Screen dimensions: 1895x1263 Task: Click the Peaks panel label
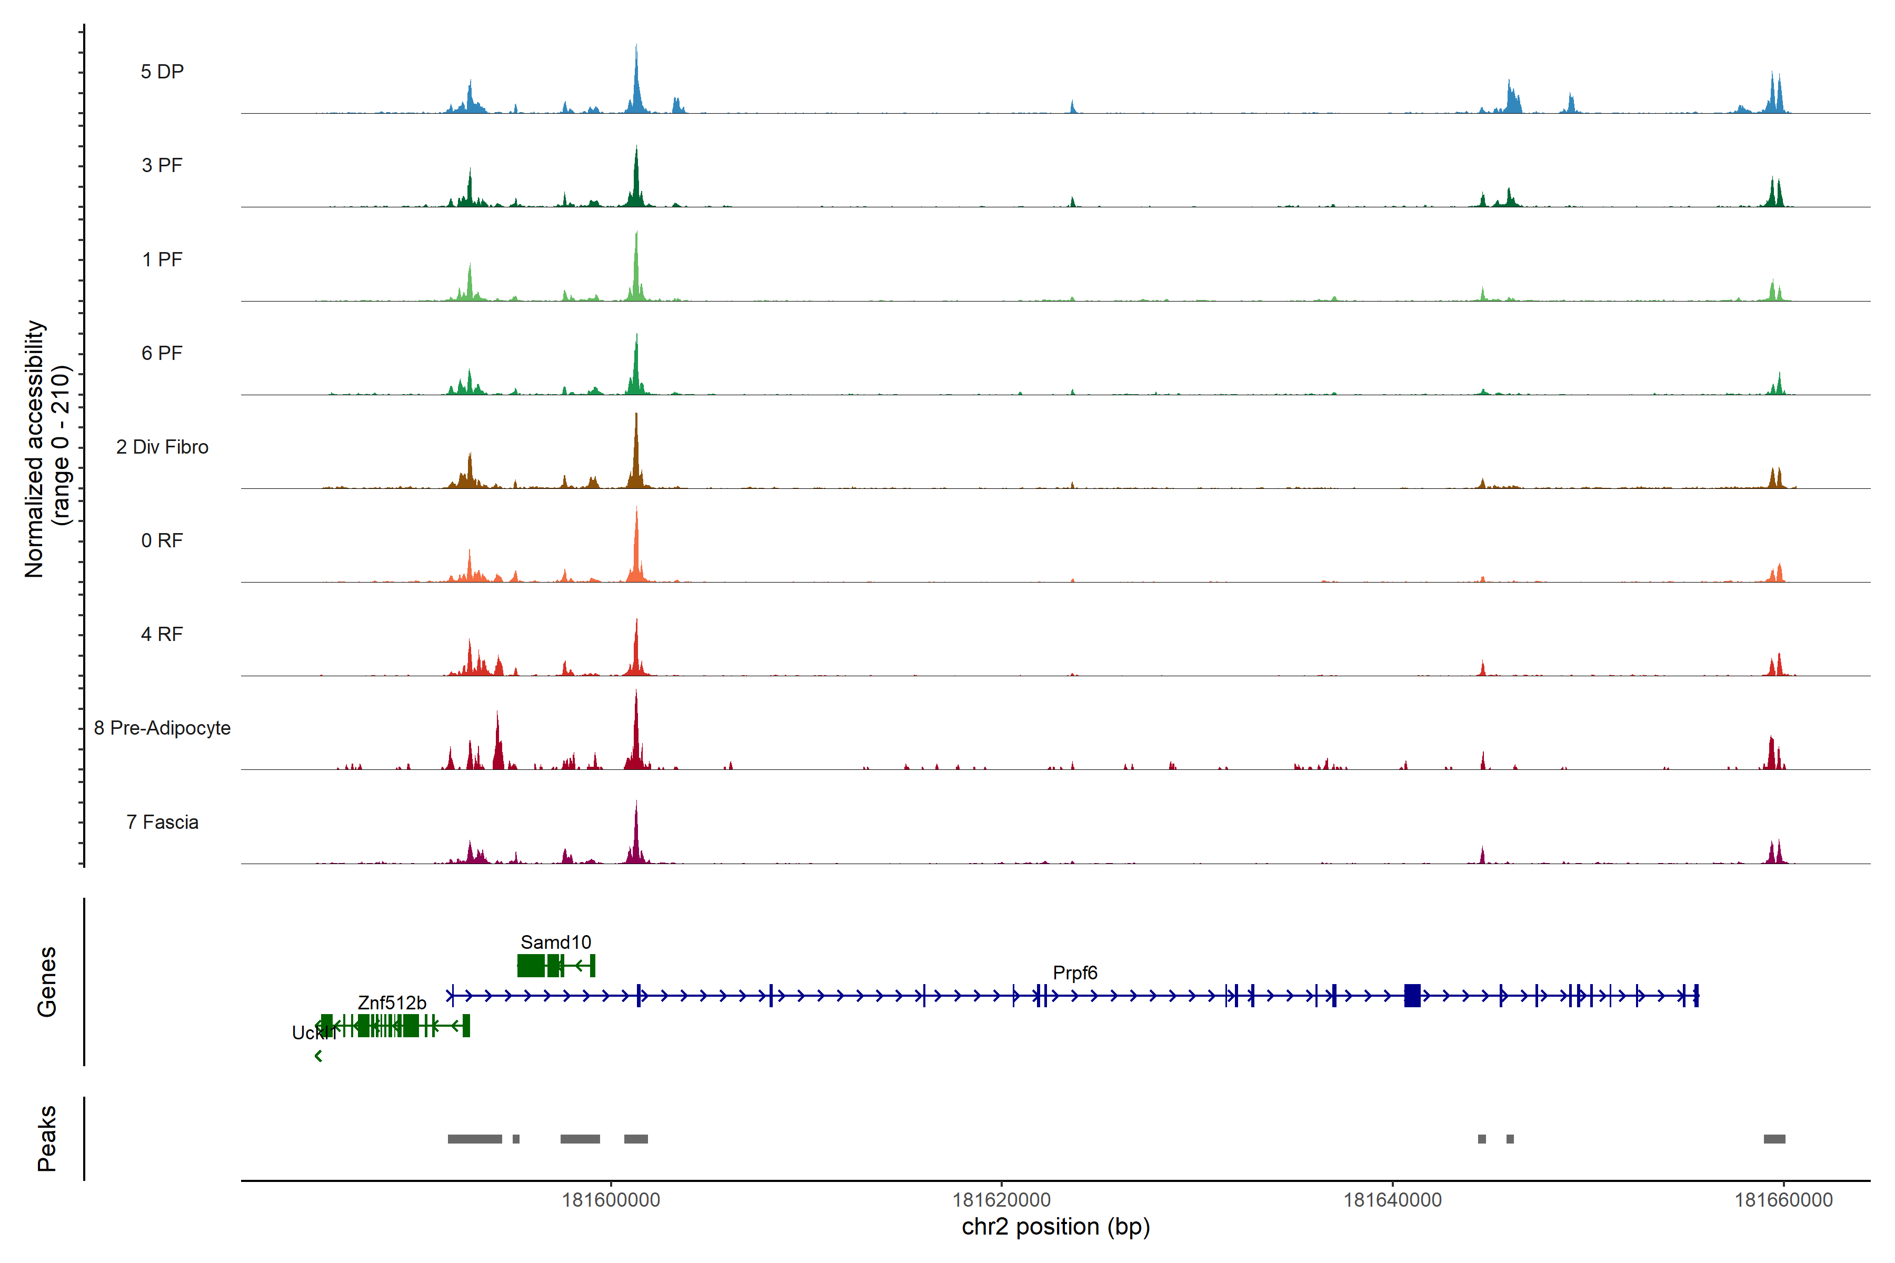[x=47, y=1138]
